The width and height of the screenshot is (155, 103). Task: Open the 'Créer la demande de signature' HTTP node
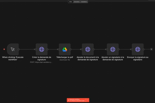click(x=42, y=49)
